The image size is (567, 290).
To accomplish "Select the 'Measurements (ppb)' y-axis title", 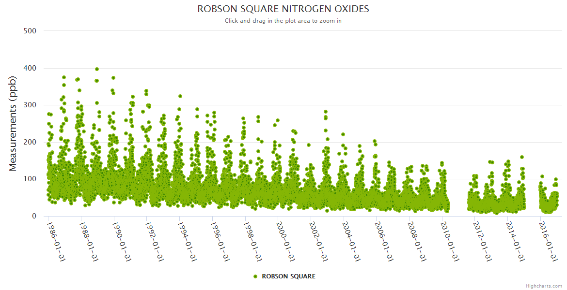I will pyautogui.click(x=14, y=123).
